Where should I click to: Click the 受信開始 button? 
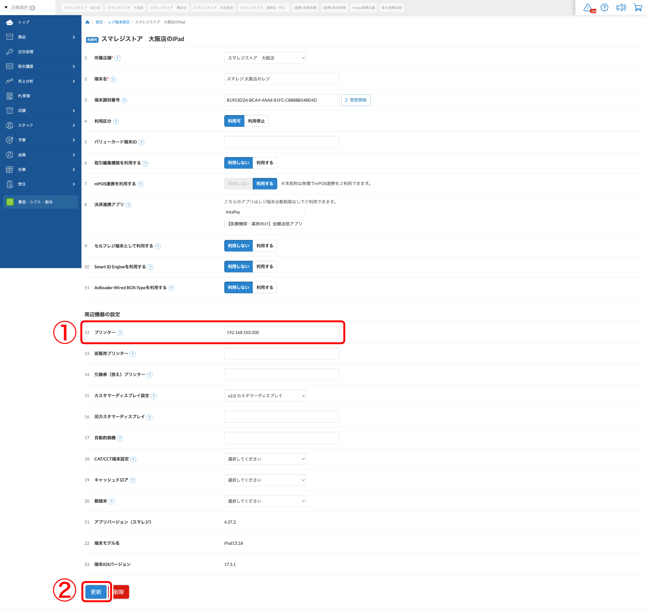coord(356,100)
